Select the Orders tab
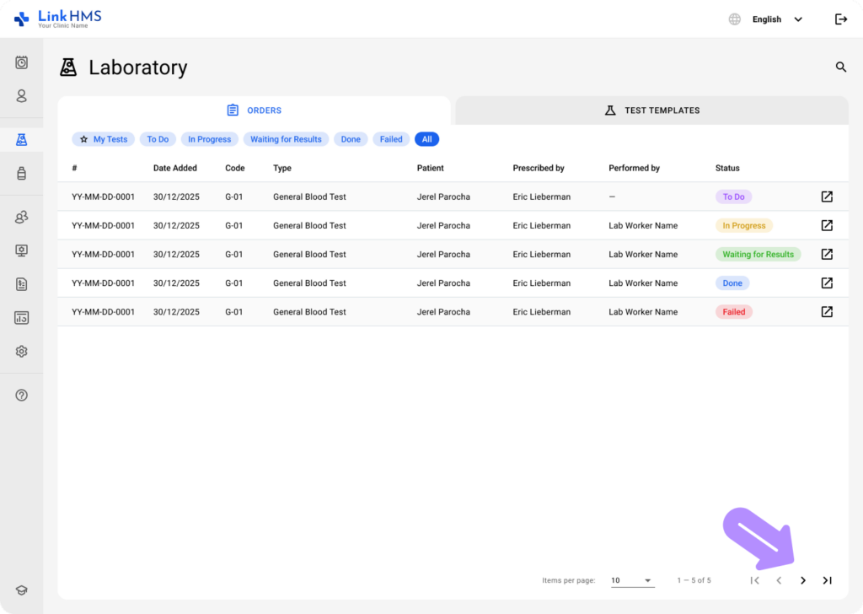 click(x=254, y=110)
